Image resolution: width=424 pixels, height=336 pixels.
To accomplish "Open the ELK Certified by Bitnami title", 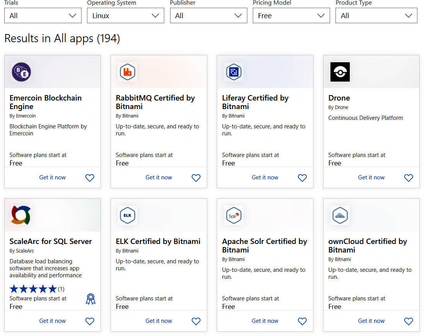I will pyautogui.click(x=158, y=241).
